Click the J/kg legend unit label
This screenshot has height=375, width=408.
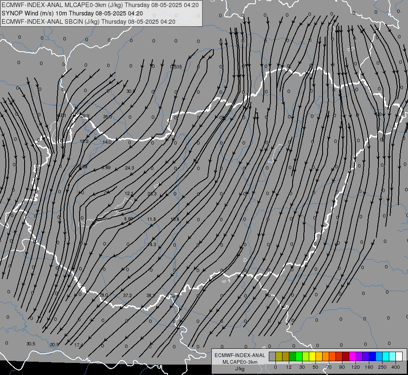[x=240, y=369]
